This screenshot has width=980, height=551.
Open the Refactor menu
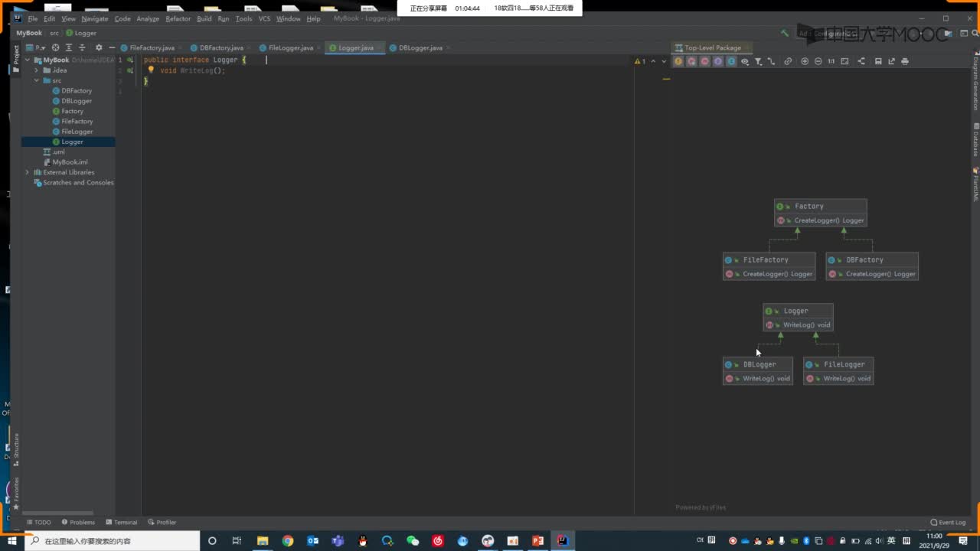(x=178, y=18)
